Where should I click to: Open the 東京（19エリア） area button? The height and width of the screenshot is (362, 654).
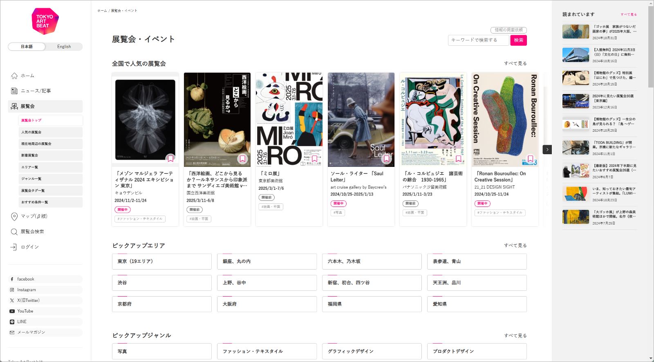tap(162, 261)
